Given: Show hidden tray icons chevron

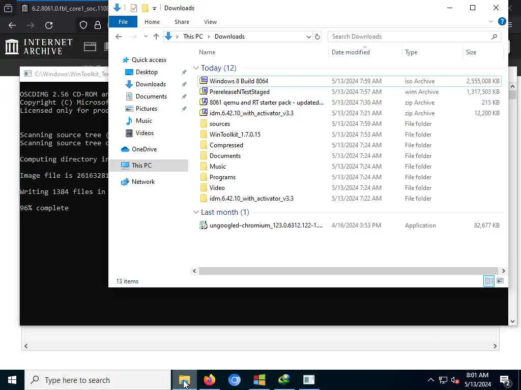Looking at the screenshot, I should tap(430, 380).
